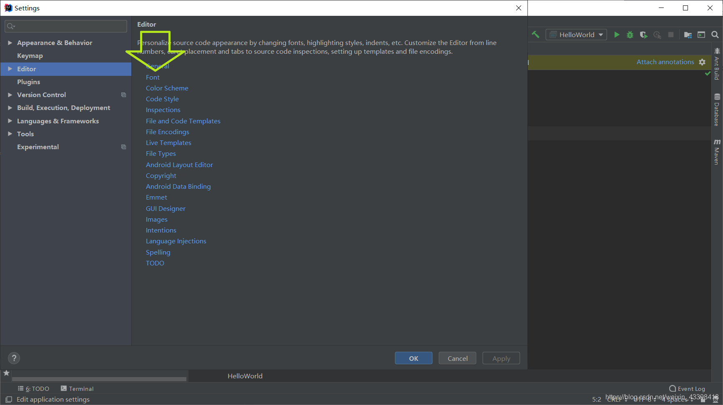Open the File Encodings link
This screenshot has height=405, width=723.
click(168, 132)
